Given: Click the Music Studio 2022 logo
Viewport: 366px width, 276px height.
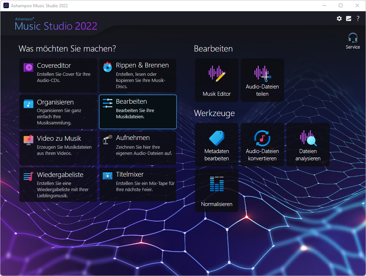Looking at the screenshot, I should pyautogui.click(x=56, y=24).
